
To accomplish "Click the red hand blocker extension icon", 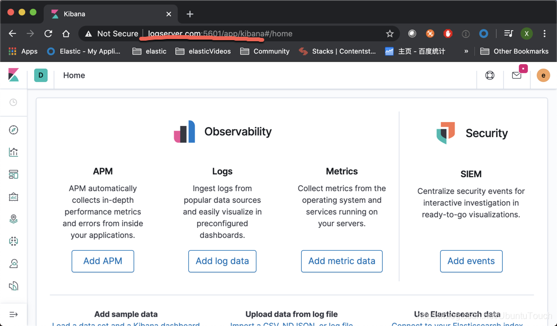I will tap(447, 33).
